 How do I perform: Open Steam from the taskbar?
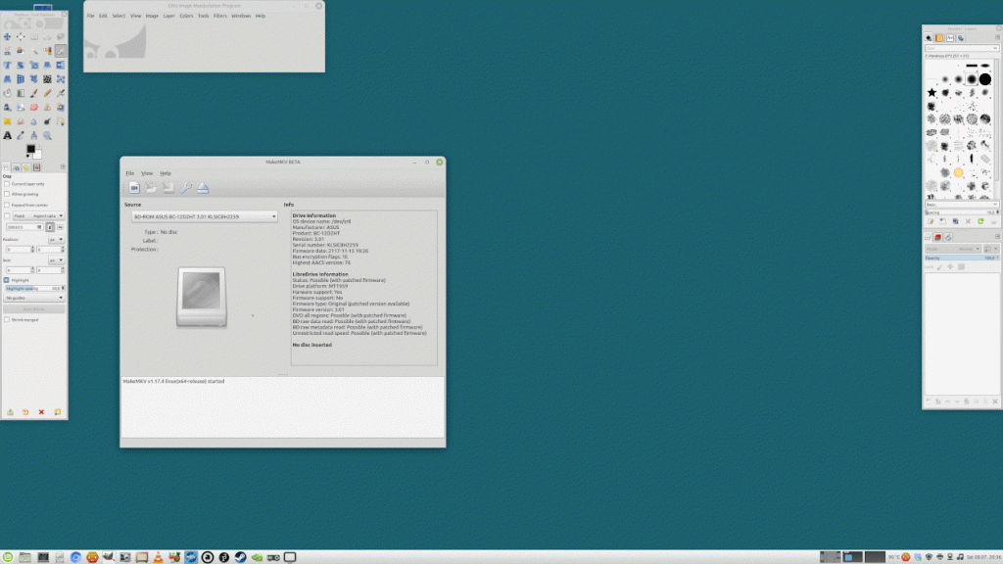[x=241, y=557]
